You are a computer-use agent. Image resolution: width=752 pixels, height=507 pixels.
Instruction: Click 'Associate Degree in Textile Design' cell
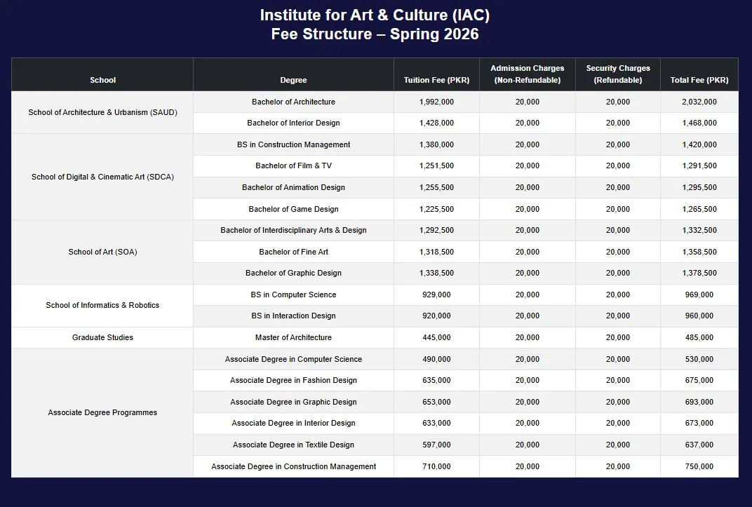293,445
